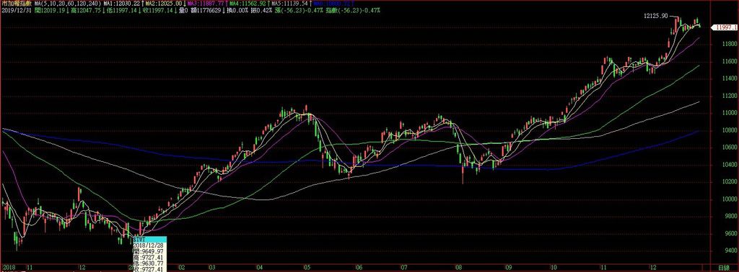Click the 2019/12/31 date in header
The width and height of the screenshot is (739, 272).
(x=16, y=10)
